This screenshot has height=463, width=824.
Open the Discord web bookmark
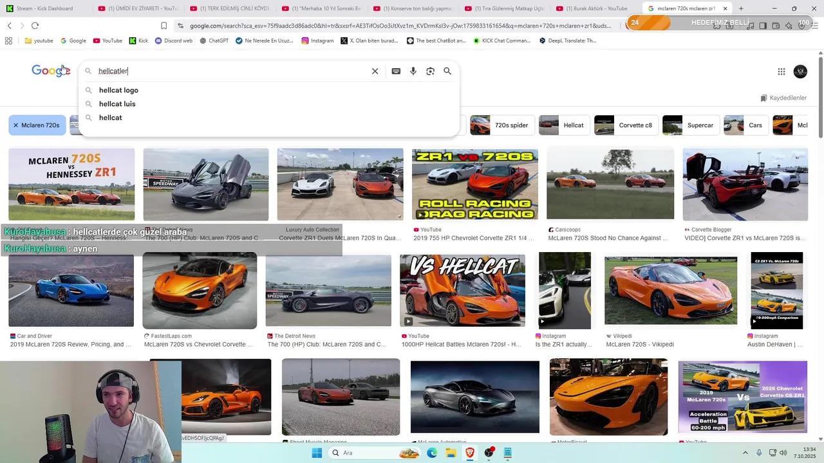click(173, 41)
